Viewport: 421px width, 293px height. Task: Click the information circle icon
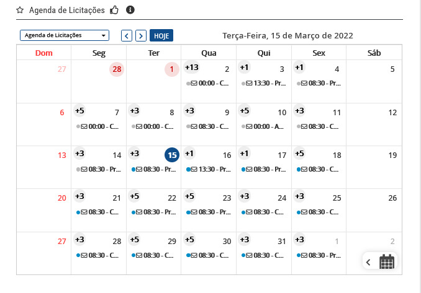tap(130, 10)
